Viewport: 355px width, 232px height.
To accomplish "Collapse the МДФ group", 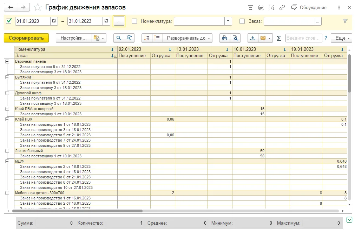I will [x=7, y=161].
